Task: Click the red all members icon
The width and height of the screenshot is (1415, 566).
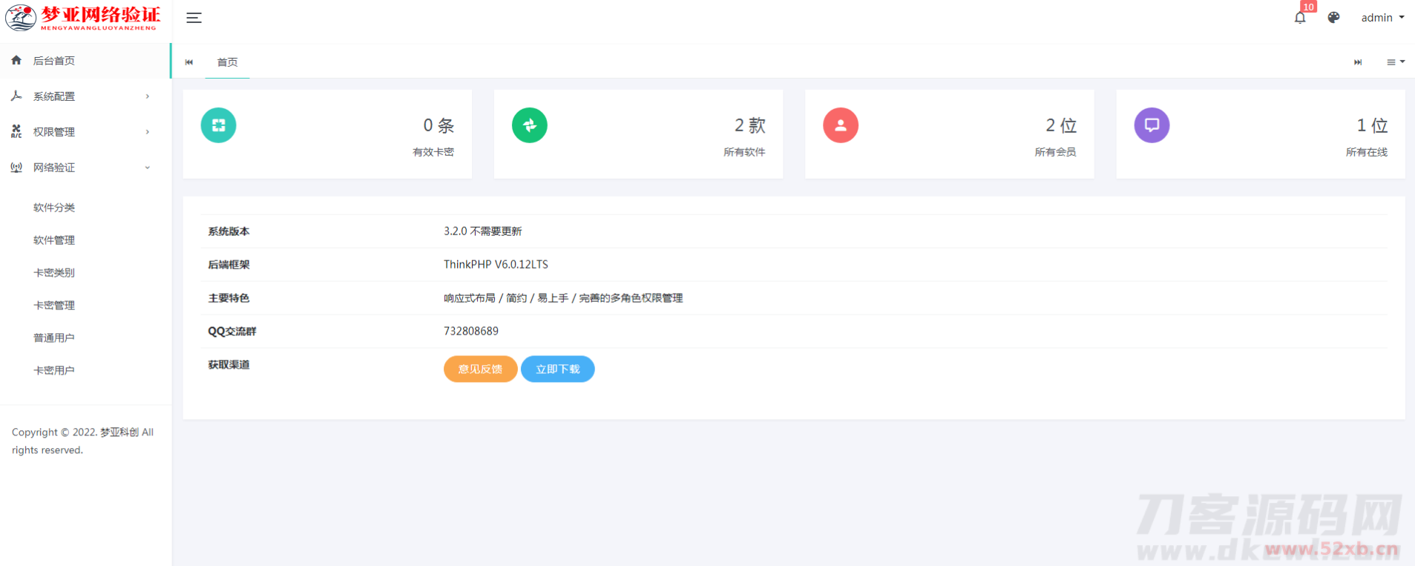Action: pos(840,125)
